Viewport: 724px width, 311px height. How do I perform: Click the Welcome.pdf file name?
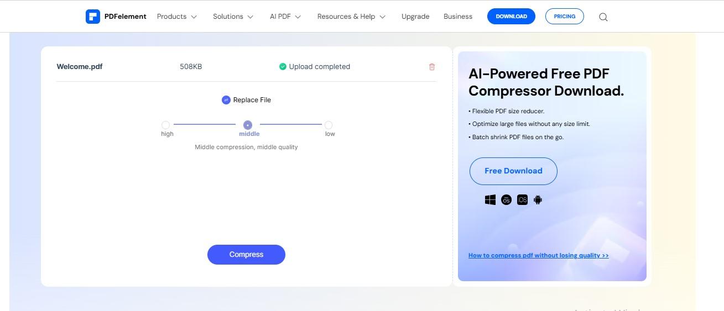pos(80,67)
